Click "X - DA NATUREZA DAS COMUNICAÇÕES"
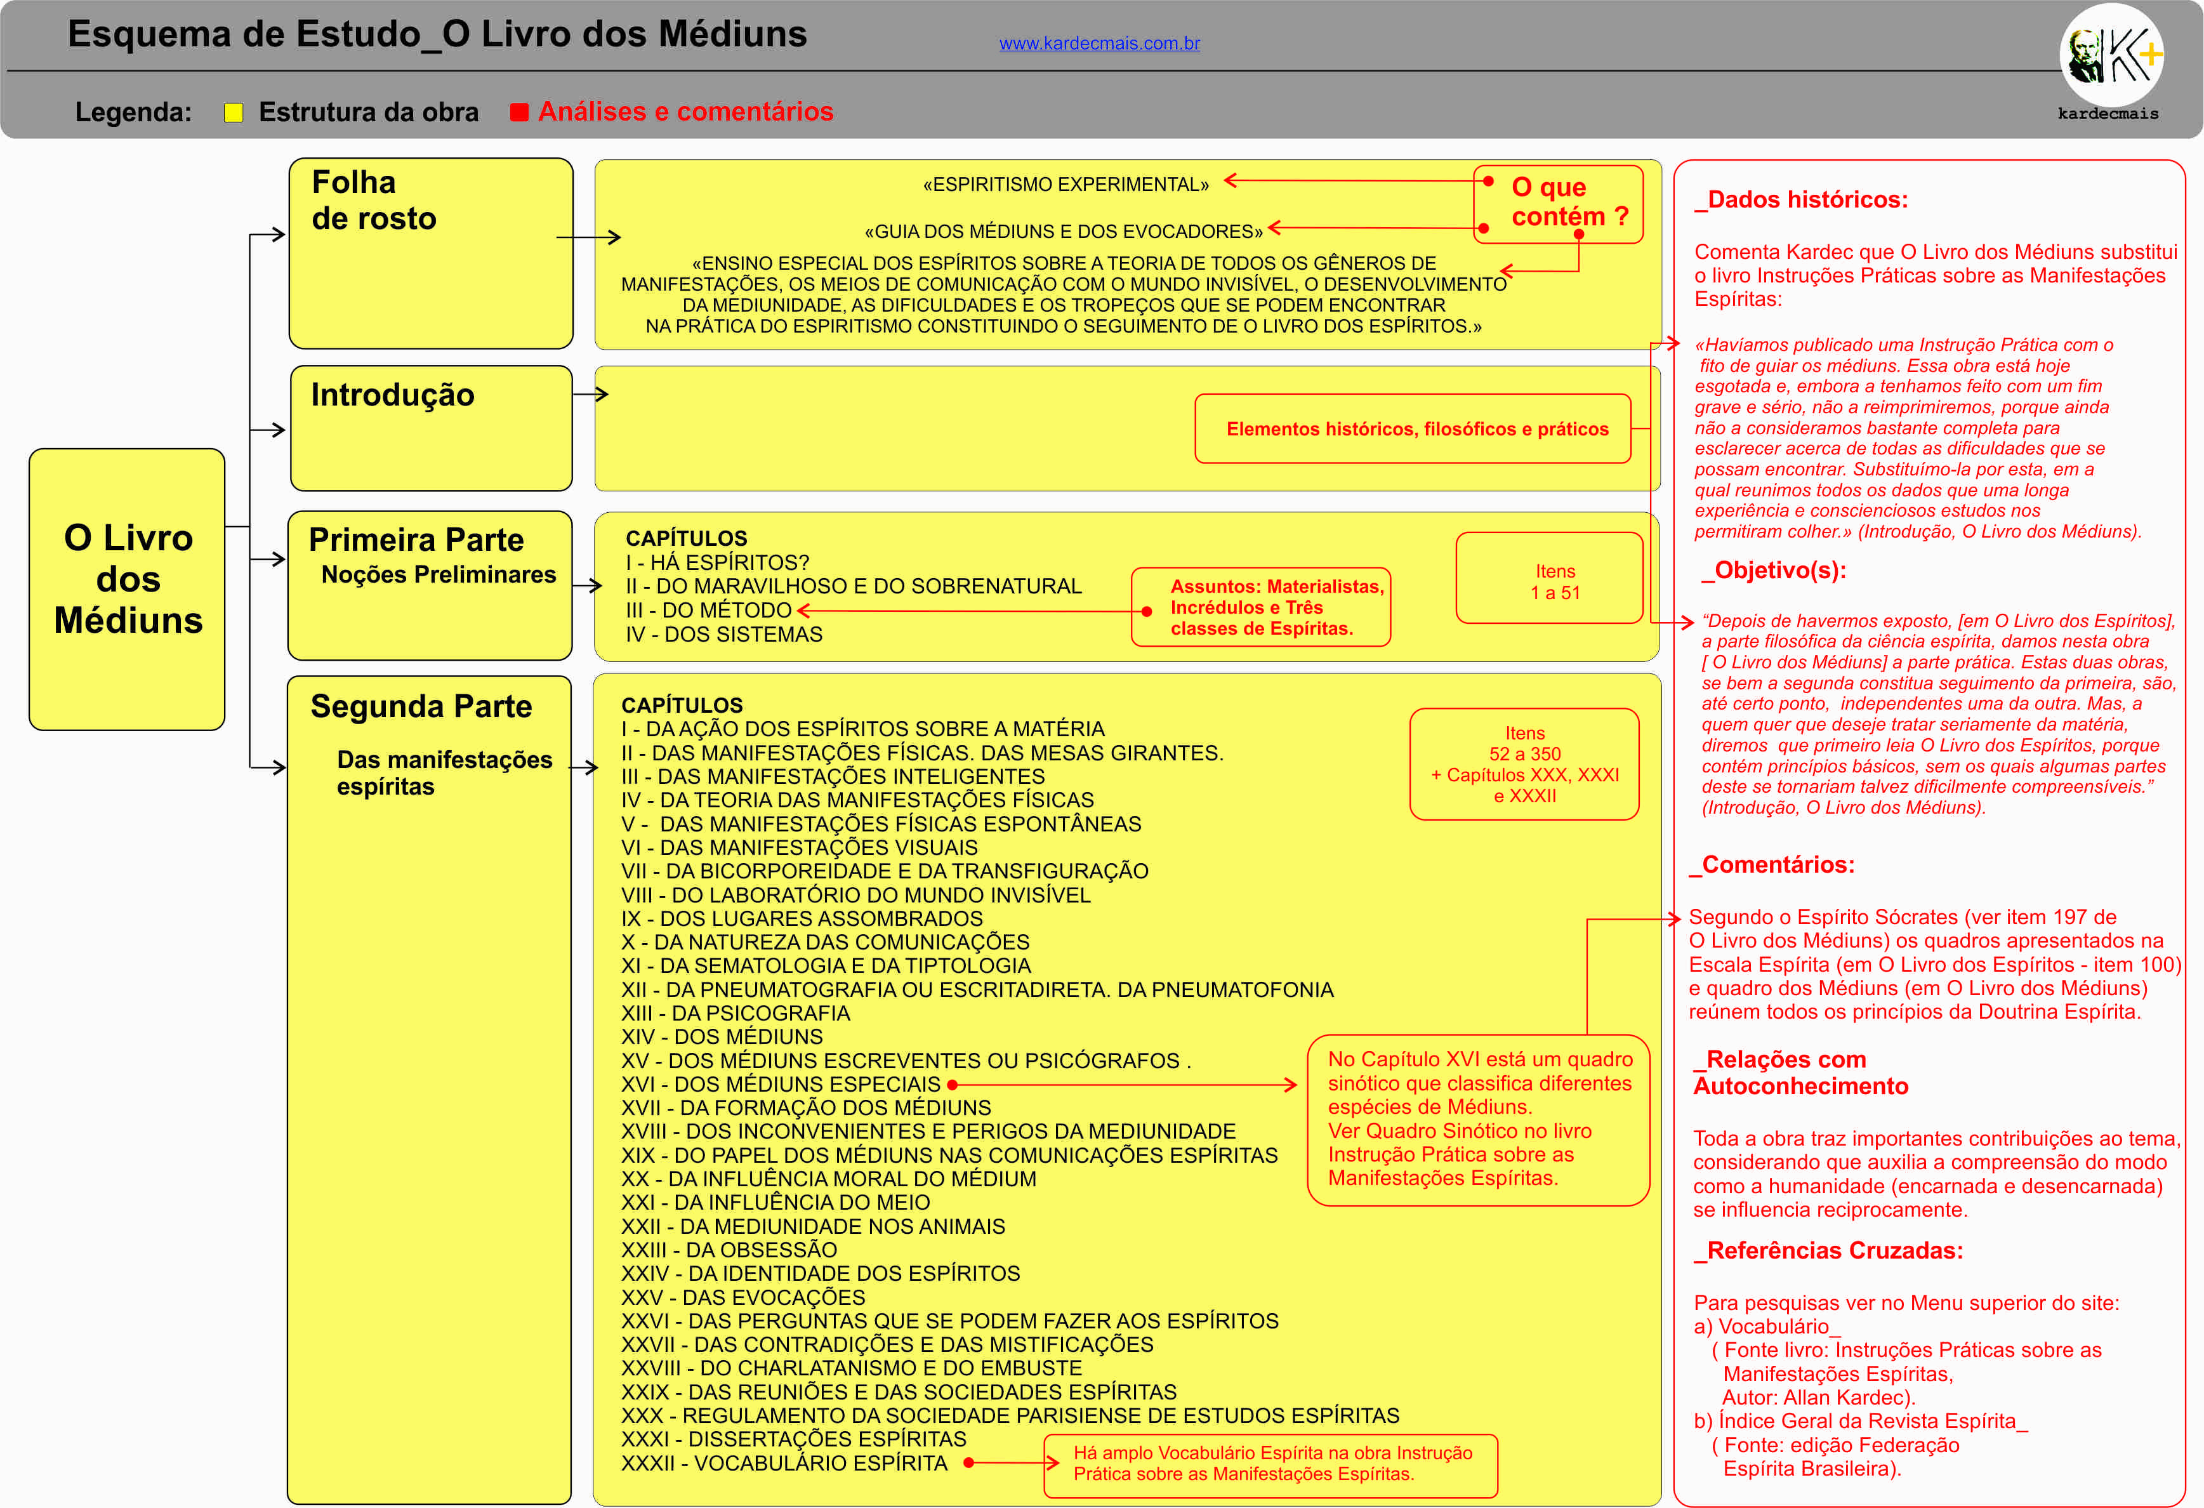The width and height of the screenshot is (2204, 1508). pyautogui.click(x=825, y=942)
